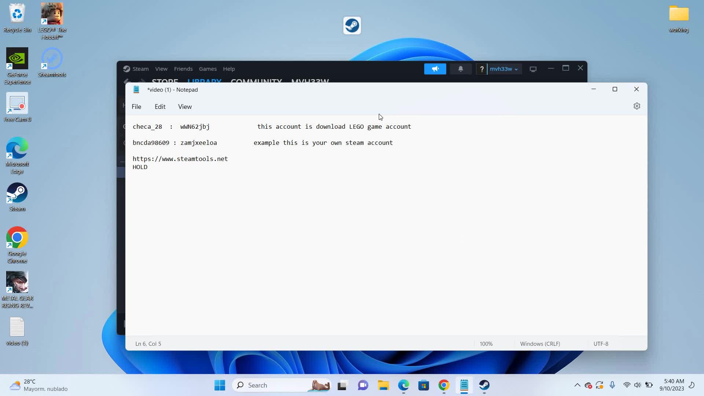Open Notepad's Edit menu
The image size is (704, 396).
point(160,107)
